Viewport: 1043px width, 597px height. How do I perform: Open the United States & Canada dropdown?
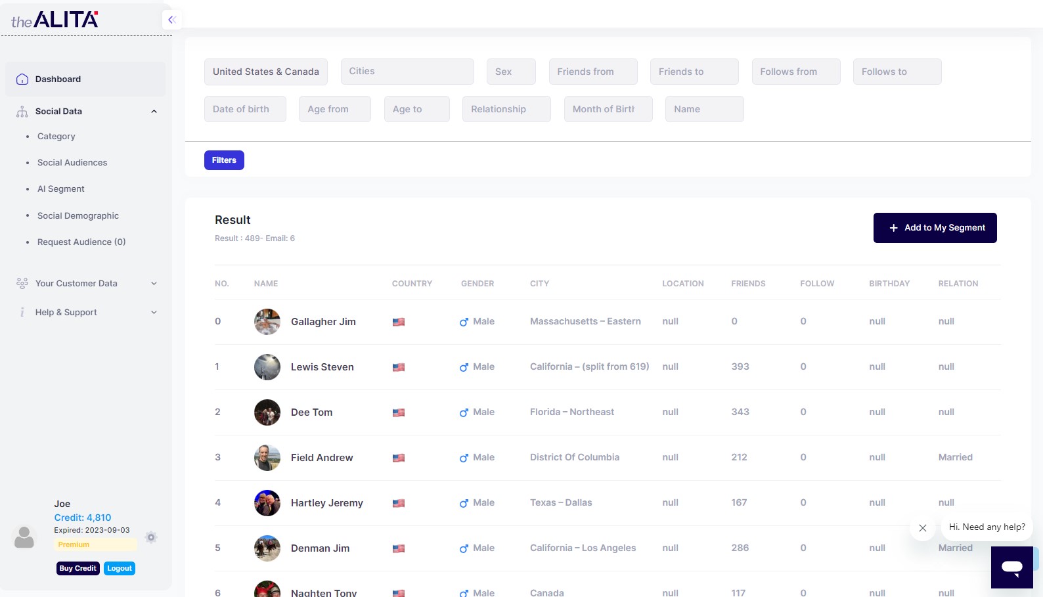266,72
